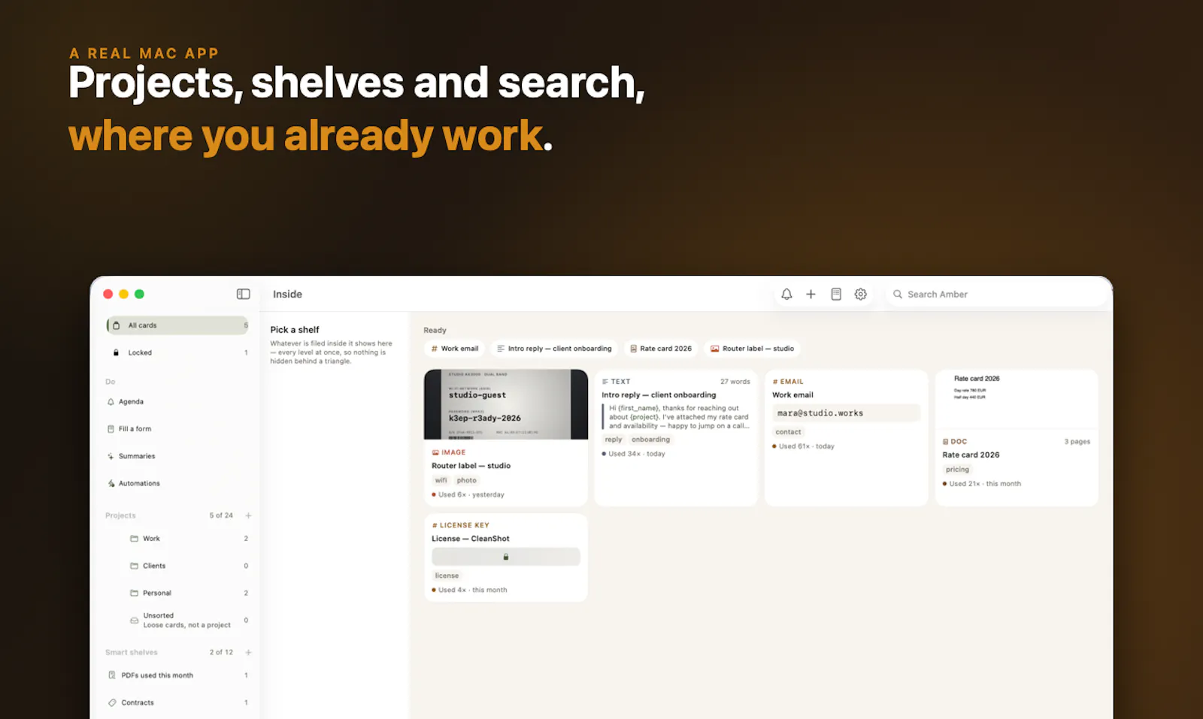
Task: Open the Unsorted loose cards folder
Action: tap(188, 620)
